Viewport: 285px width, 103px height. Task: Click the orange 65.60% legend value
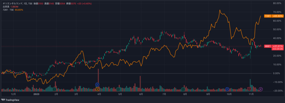click(19, 10)
